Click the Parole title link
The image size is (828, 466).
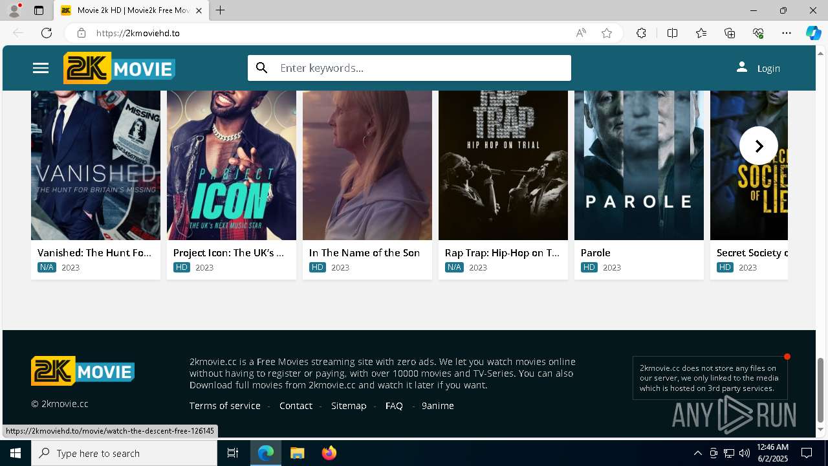[596, 253]
